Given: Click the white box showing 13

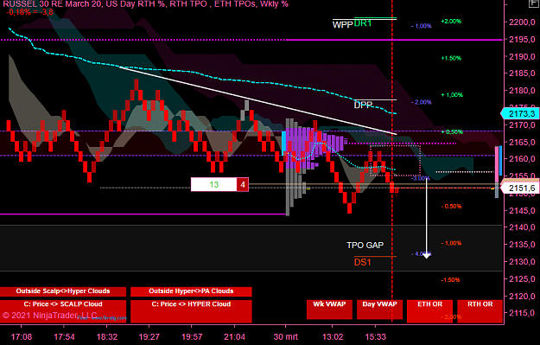Looking at the screenshot, I should click(x=214, y=184).
